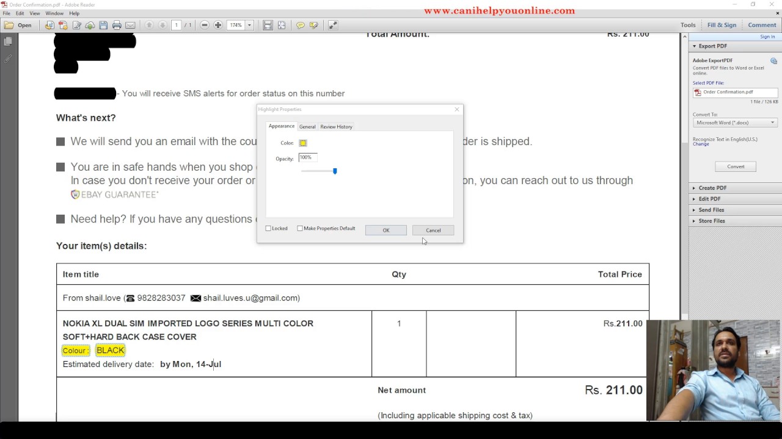Viewport: 782px width, 439px height.
Task: Expand the Create PDF section
Action: click(694, 188)
